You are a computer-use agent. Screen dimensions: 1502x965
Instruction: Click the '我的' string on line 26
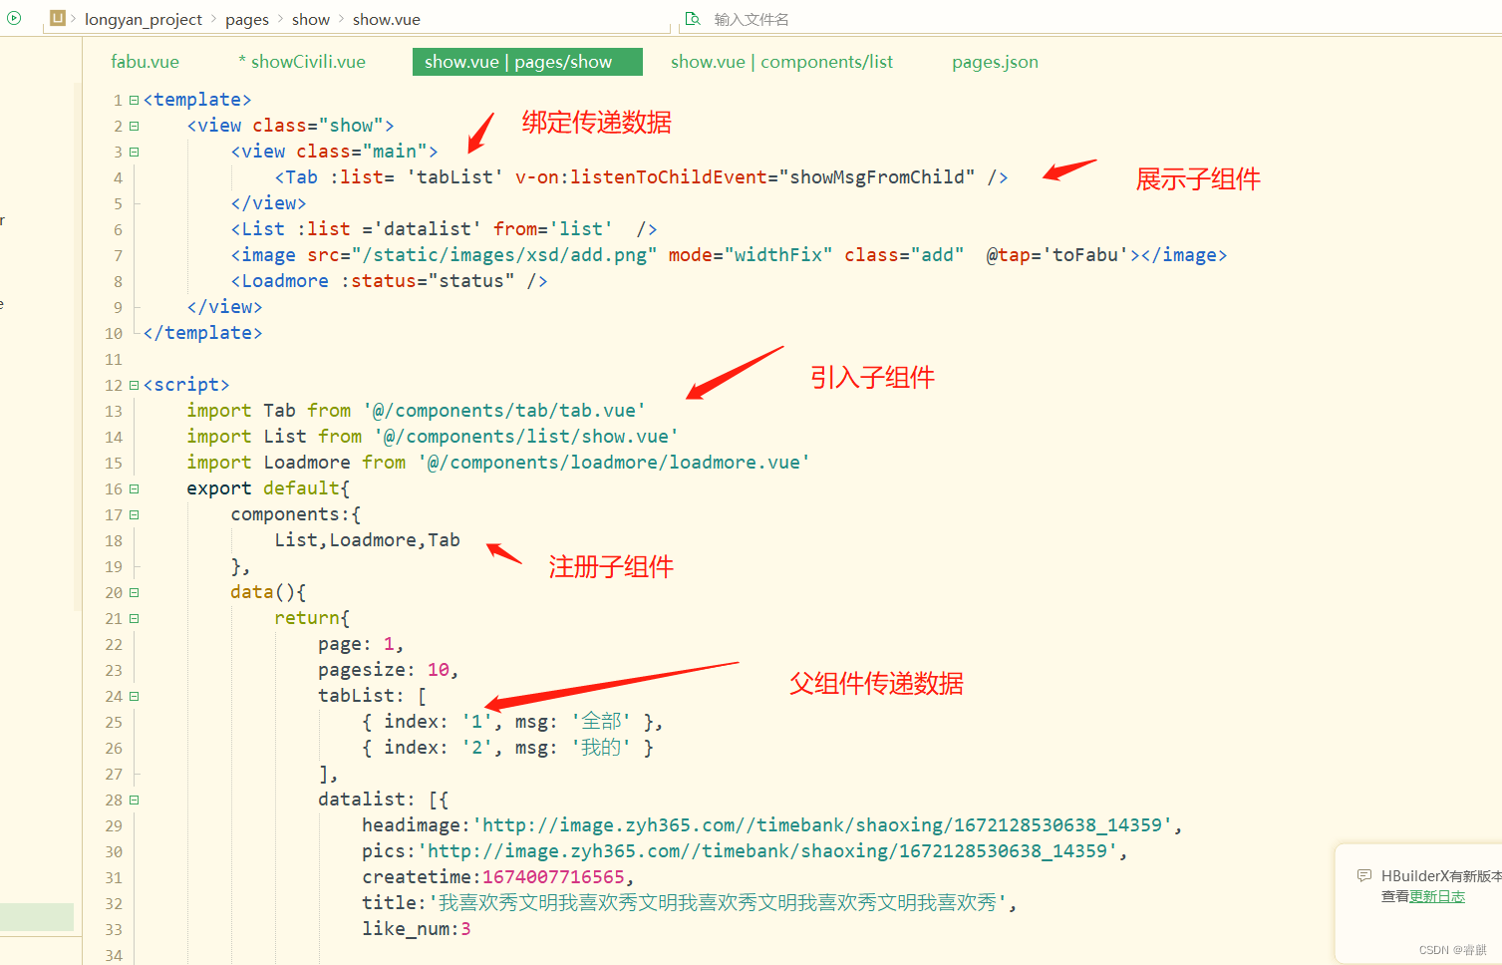point(601,748)
